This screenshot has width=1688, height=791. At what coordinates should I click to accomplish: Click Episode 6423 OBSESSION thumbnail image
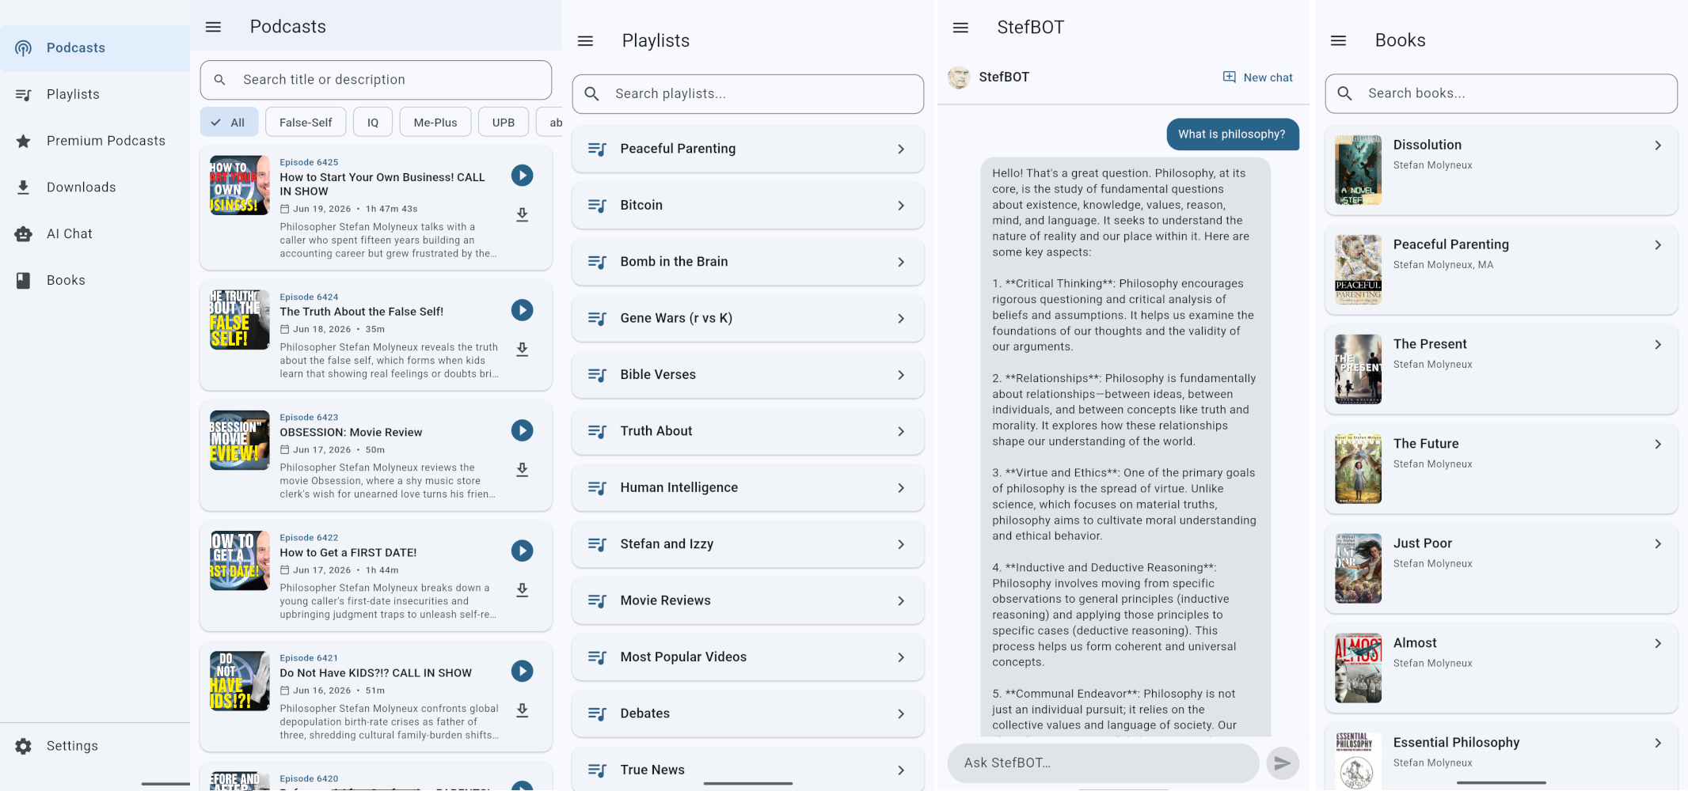(239, 441)
